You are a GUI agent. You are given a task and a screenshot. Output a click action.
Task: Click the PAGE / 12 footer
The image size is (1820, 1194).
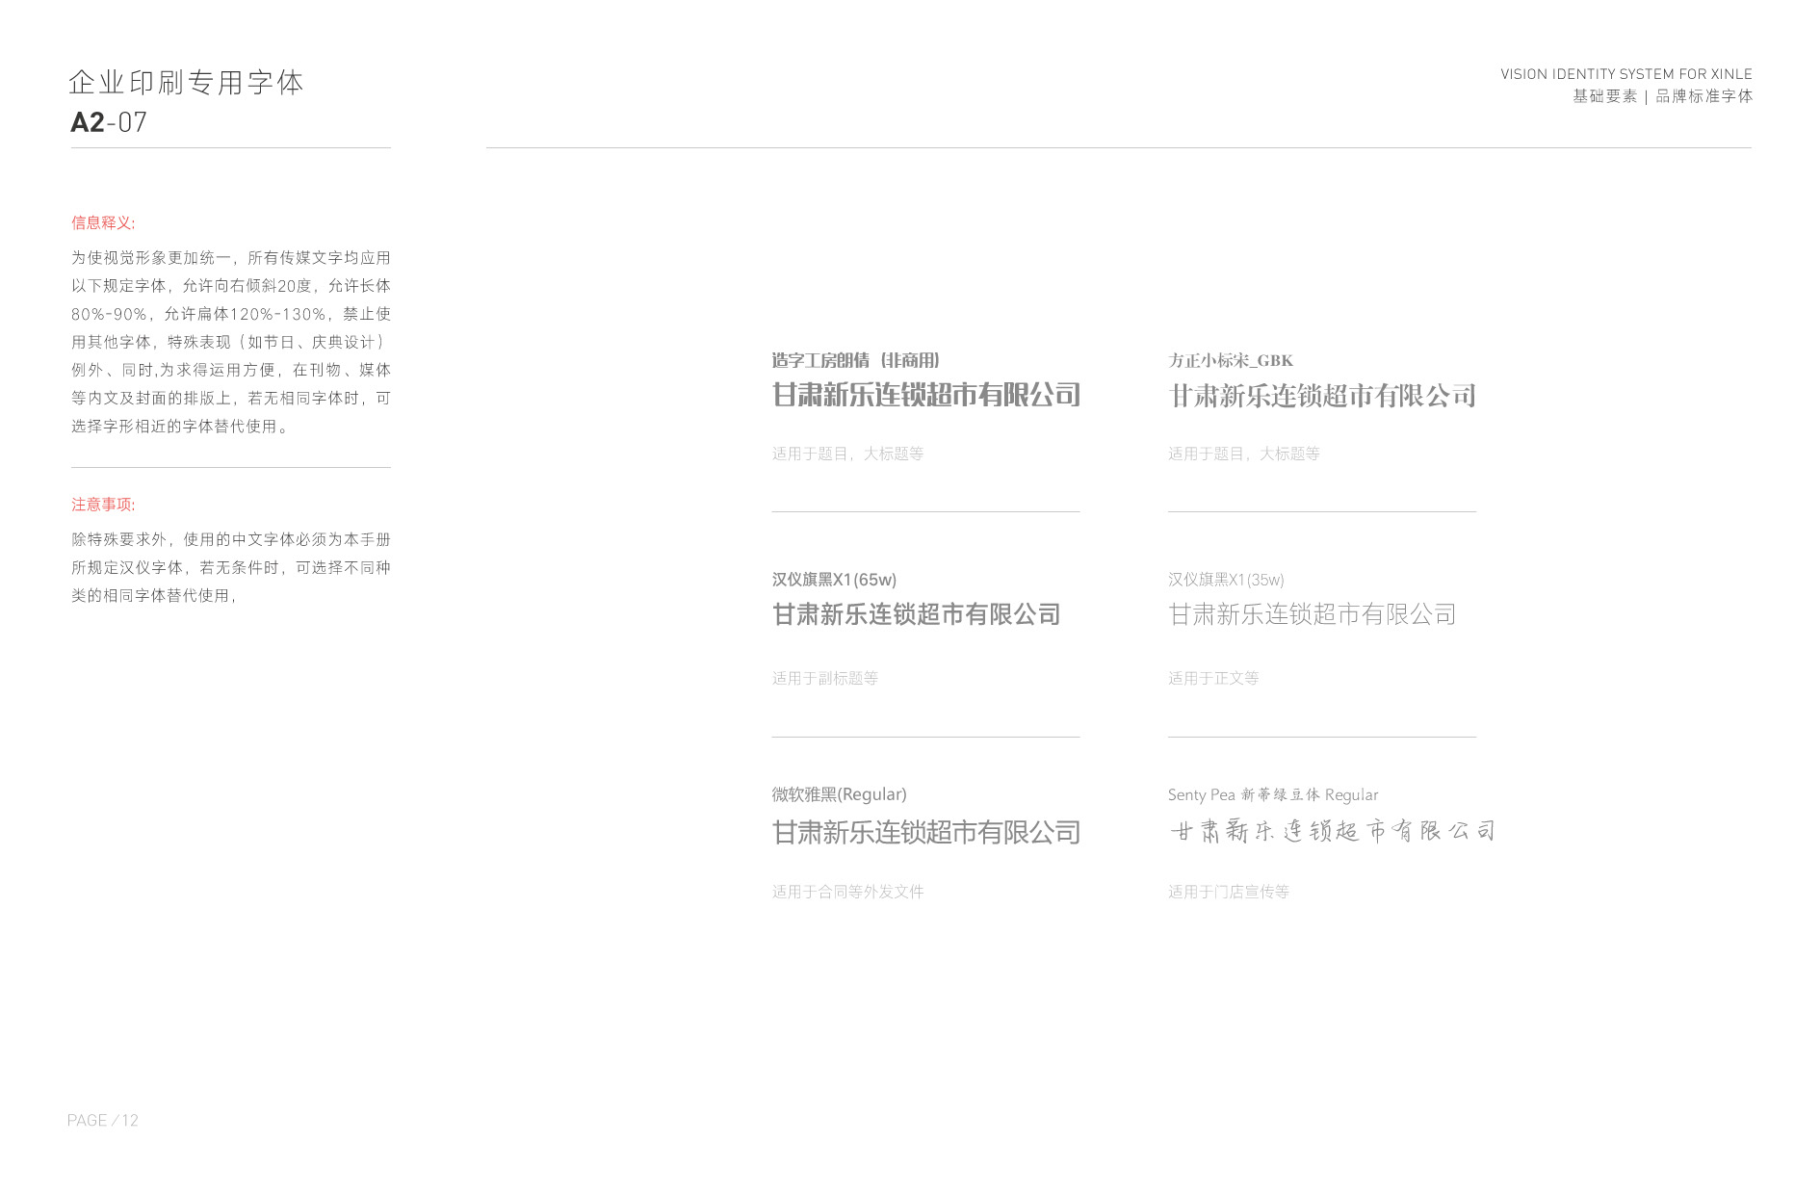(103, 1121)
